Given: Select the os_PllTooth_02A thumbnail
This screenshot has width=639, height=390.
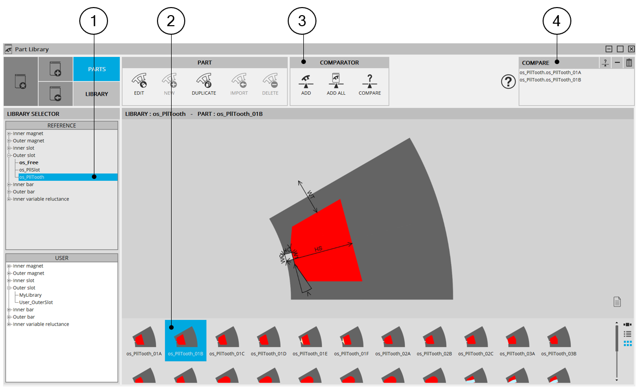Looking at the screenshot, I should point(393,341).
